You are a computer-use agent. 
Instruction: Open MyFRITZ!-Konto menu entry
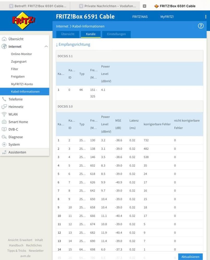[22, 84]
